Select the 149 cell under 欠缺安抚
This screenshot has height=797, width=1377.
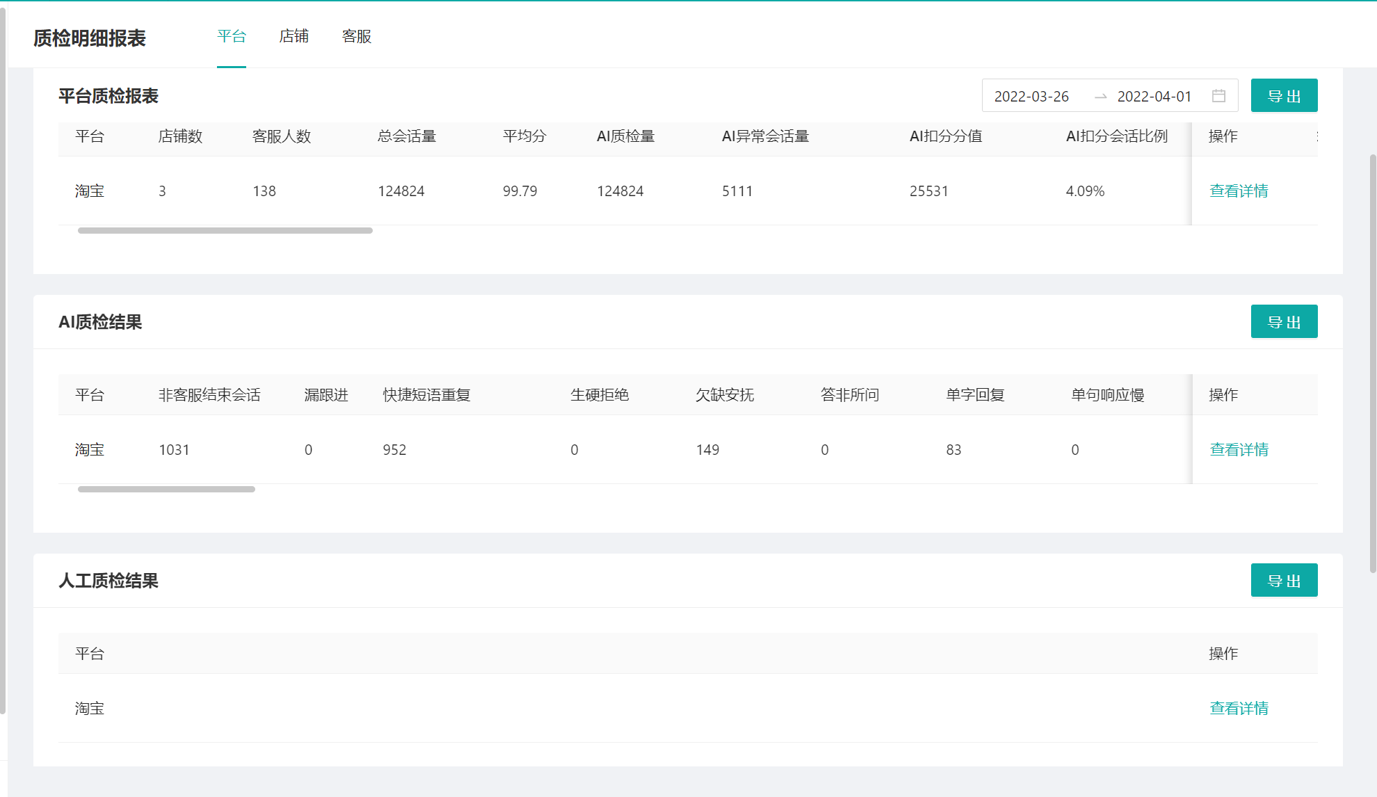tap(707, 449)
